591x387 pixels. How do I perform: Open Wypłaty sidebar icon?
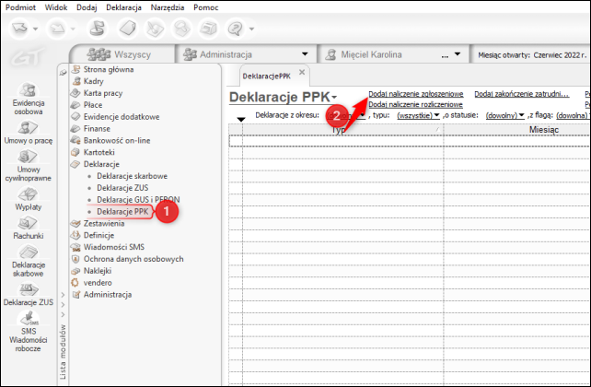(x=29, y=199)
